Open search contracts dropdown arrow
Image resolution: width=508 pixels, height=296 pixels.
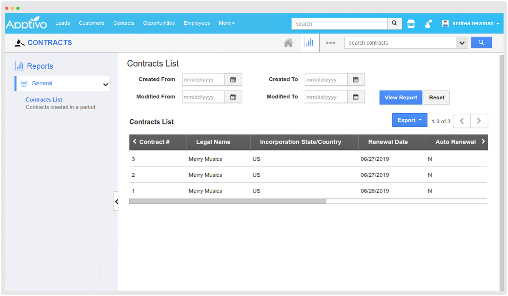point(462,43)
